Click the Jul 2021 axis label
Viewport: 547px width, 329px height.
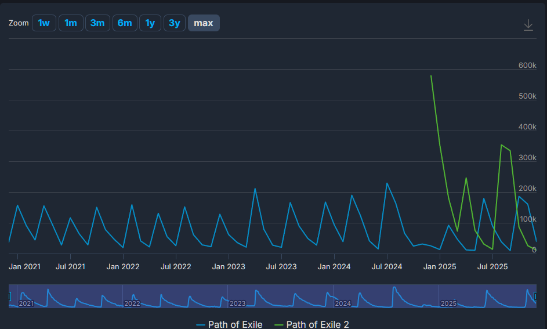click(x=70, y=267)
